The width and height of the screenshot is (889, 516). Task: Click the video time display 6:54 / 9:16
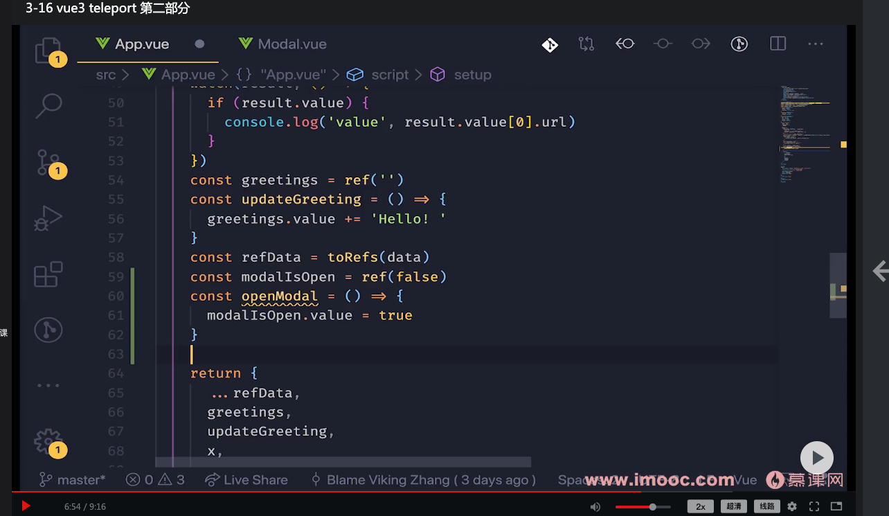pyautogui.click(x=85, y=507)
